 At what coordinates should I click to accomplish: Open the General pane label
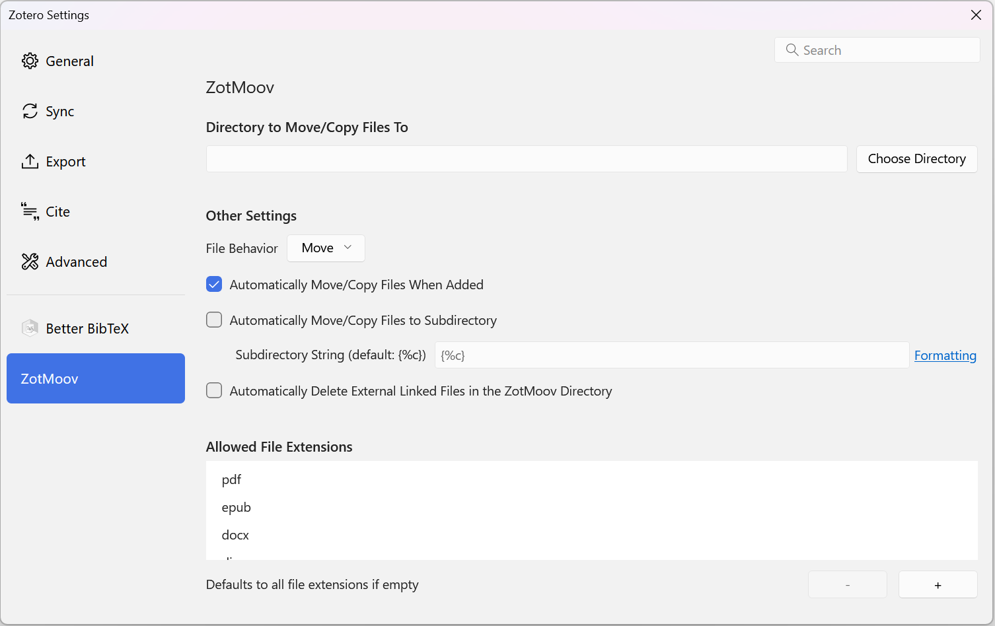69,61
